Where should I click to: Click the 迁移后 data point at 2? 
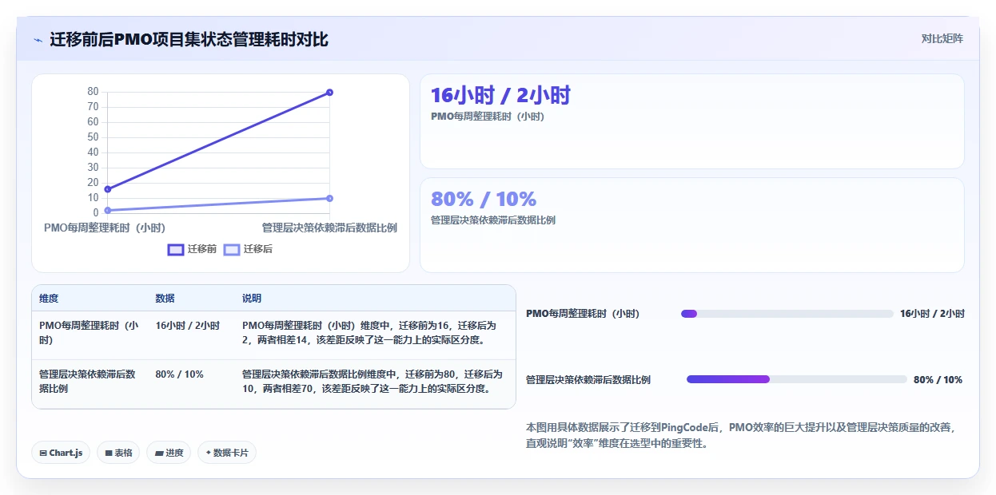click(x=108, y=210)
